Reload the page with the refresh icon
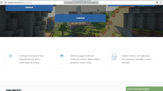This screenshot has height=91, width=163. point(2,3)
